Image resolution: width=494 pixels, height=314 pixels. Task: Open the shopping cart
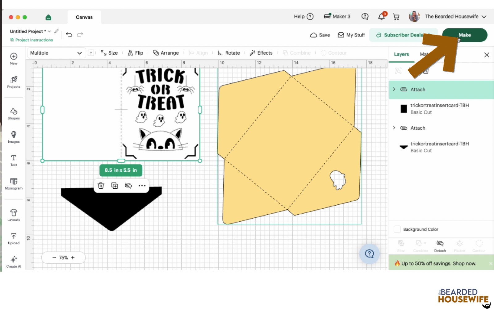(x=396, y=17)
